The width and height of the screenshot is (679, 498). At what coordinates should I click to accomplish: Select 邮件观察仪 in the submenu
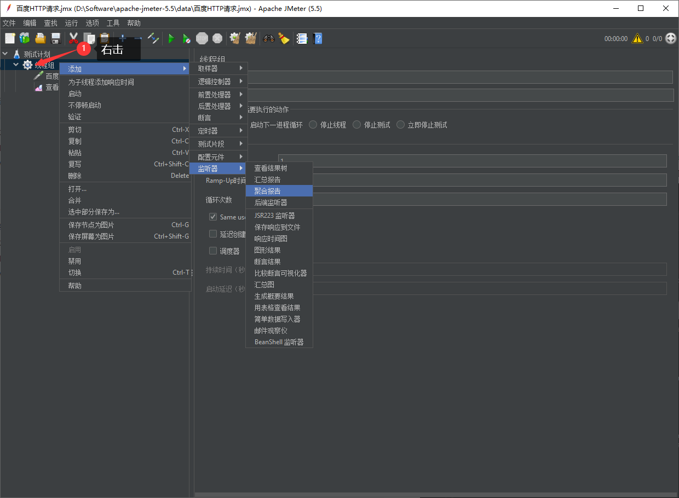click(x=279, y=331)
